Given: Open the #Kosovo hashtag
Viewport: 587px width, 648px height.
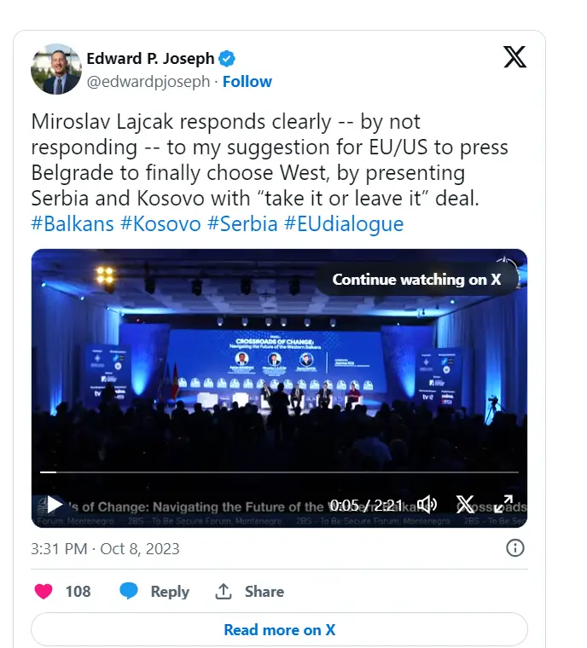Looking at the screenshot, I should tap(160, 224).
